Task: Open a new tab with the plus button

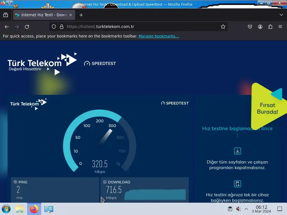Action: pos(81,15)
